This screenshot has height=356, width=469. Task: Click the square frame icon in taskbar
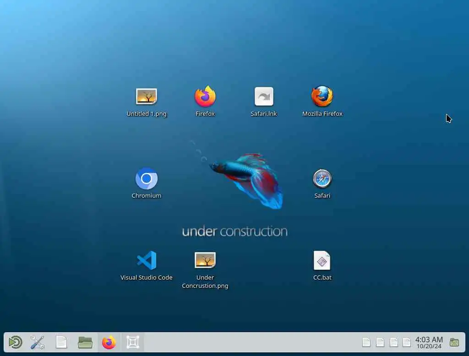tap(133, 342)
